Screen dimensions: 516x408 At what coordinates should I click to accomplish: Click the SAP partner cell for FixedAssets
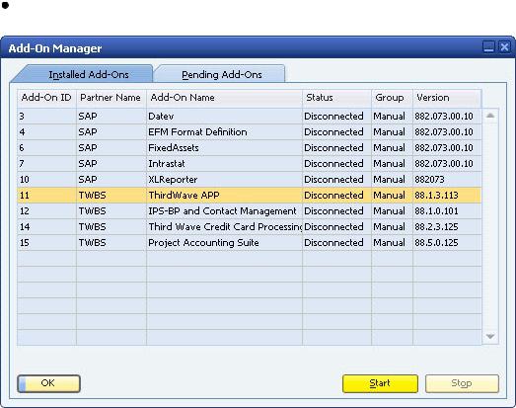coord(111,147)
